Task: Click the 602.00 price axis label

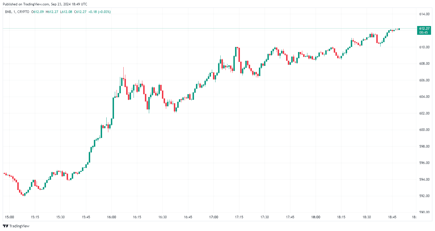Action: (x=424, y=113)
